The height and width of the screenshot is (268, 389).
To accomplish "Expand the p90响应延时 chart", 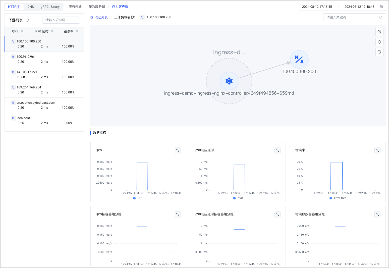I will tap(277, 150).
